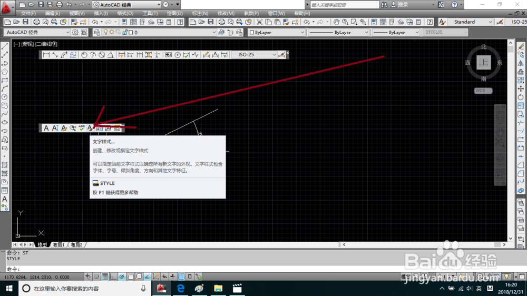Click the Workspace Settings gear icon
Viewport: 527px width, 296px height.
75,32
